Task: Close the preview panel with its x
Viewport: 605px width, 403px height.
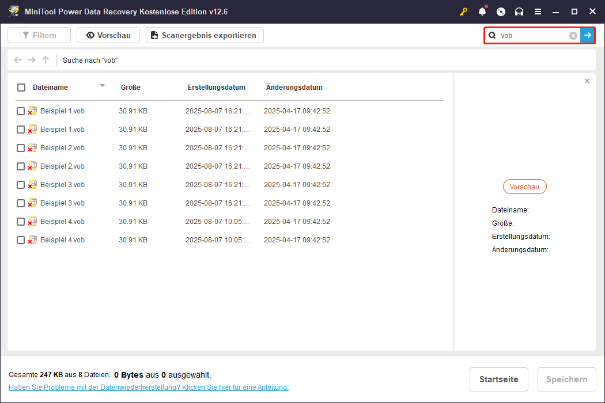Action: pos(587,81)
